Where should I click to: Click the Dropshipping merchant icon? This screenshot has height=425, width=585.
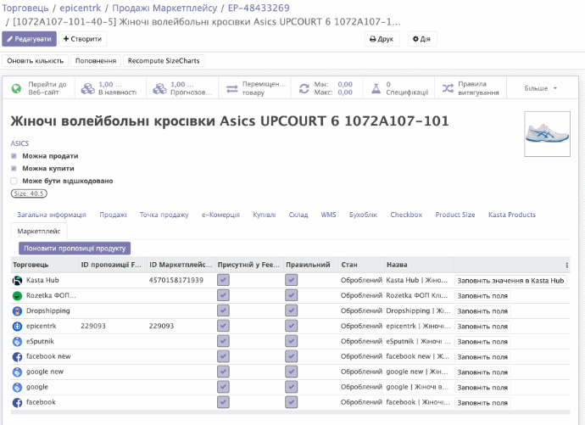(x=17, y=311)
